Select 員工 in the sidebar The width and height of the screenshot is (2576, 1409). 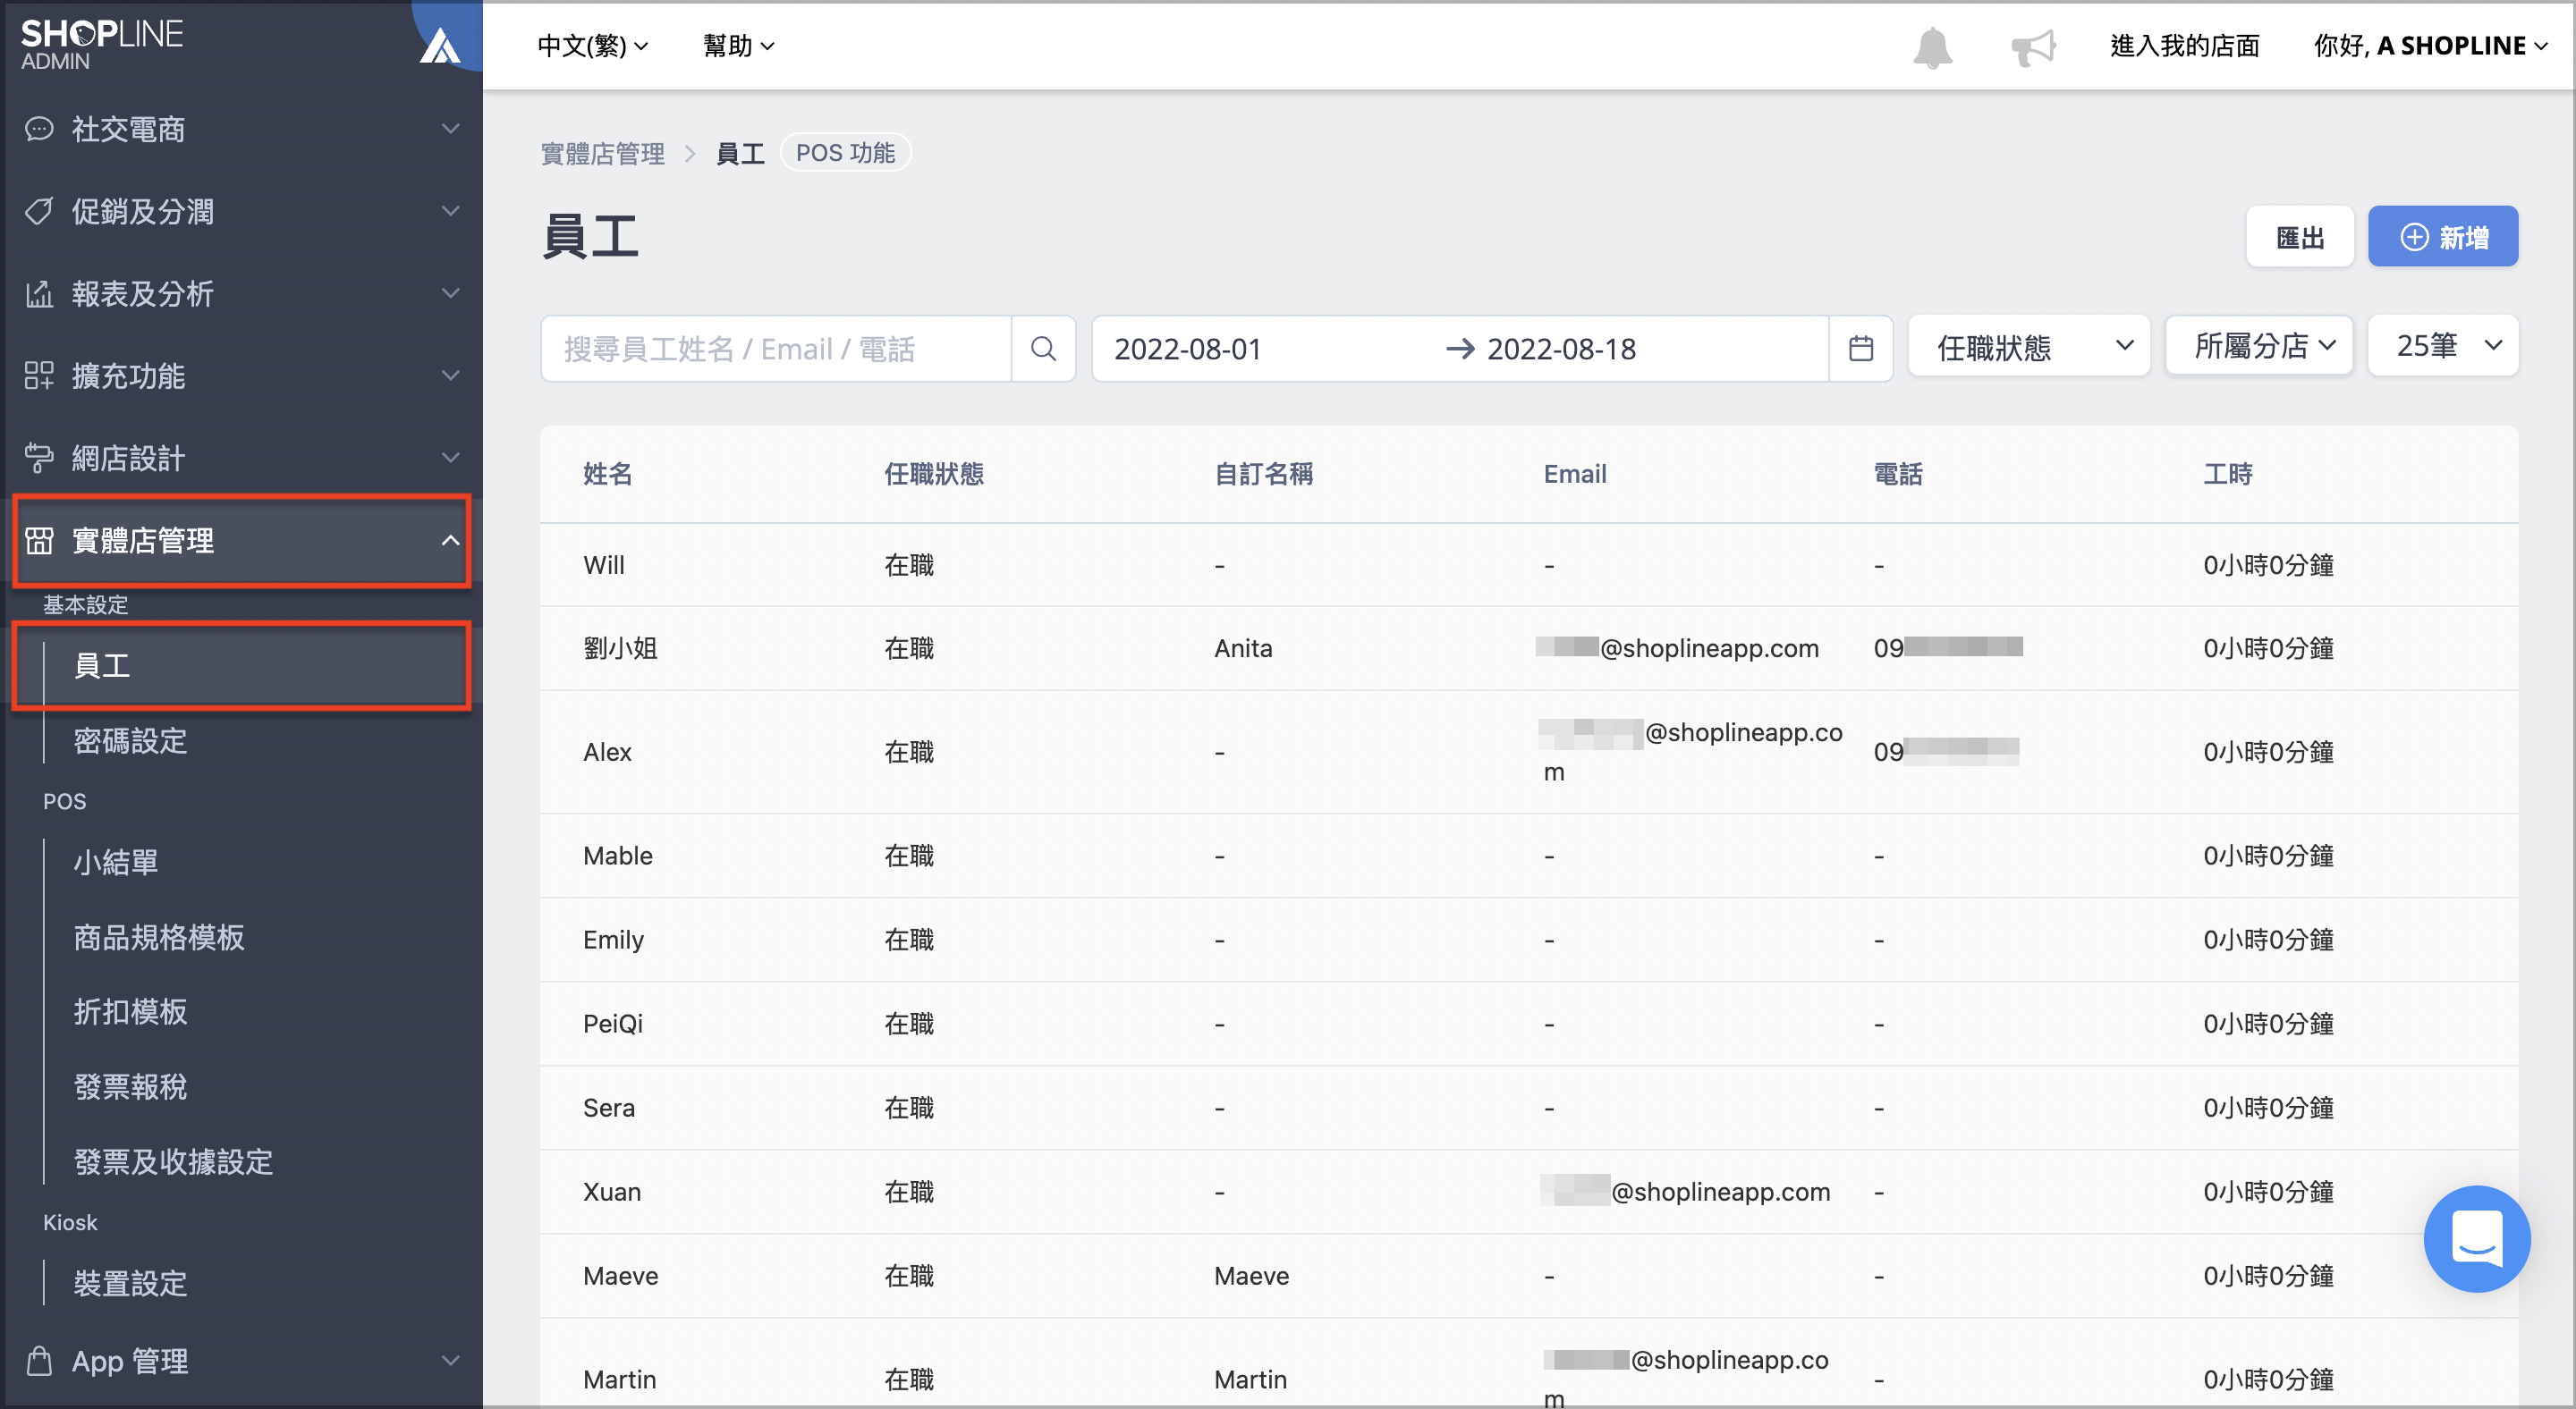click(x=242, y=665)
